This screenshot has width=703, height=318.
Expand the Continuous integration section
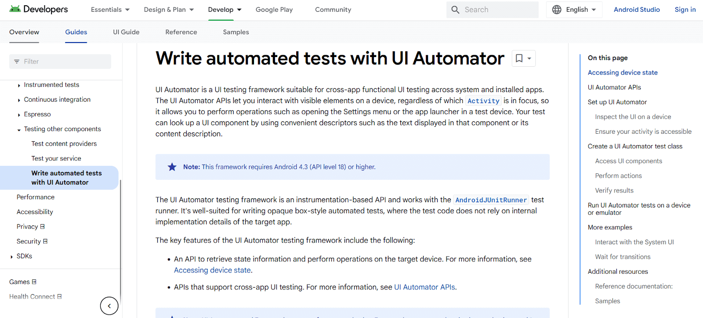(x=19, y=100)
